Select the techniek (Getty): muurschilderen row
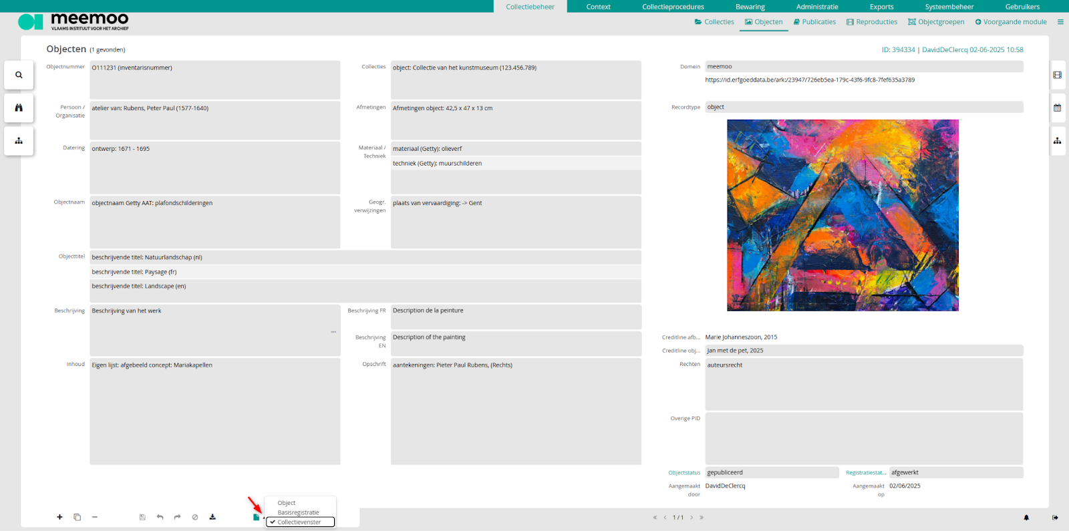The width and height of the screenshot is (1069, 531). tap(516, 163)
